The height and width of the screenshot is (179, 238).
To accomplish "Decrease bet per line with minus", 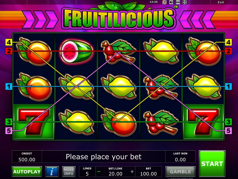I will coord(99,172).
